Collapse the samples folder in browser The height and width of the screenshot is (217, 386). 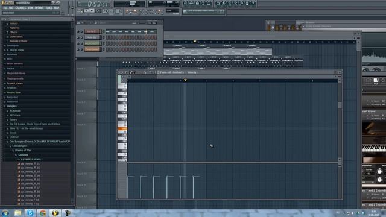pos(11,106)
